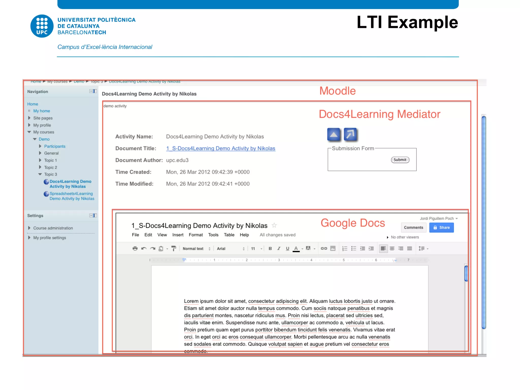Viewport: 520px width, 390px height.
Task: Open the Demo course link in Navigation
Action: point(44,139)
